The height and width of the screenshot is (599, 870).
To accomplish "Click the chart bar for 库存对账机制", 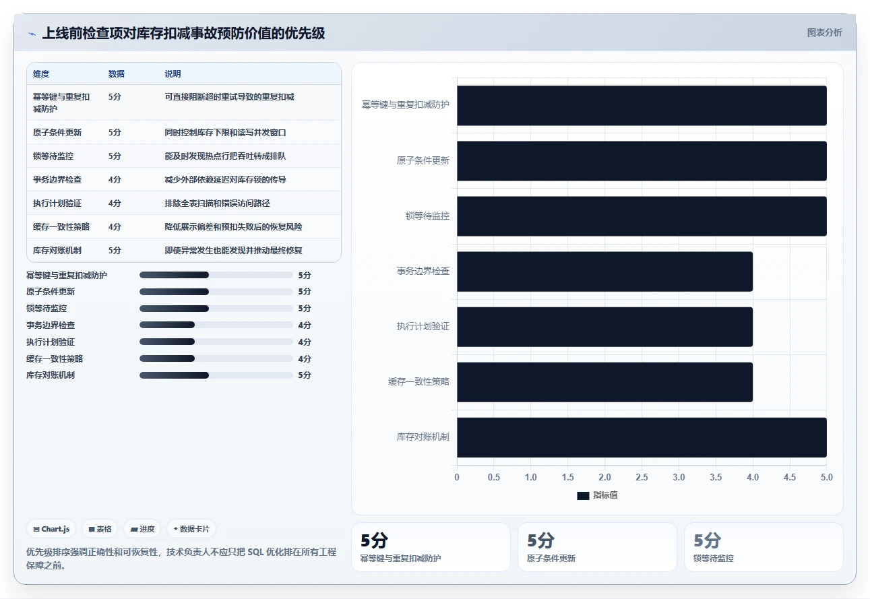I will coord(642,437).
